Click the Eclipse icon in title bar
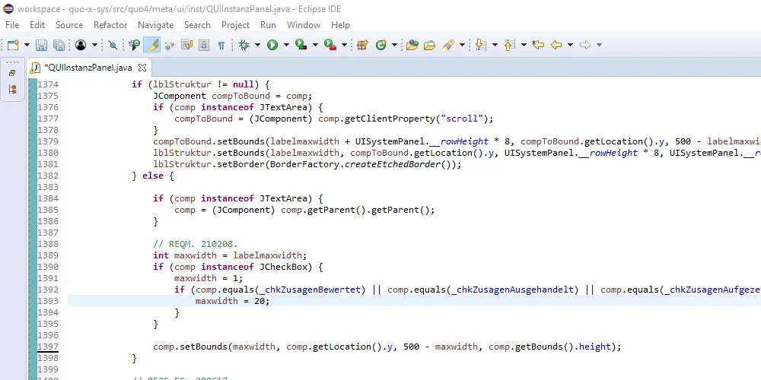The height and width of the screenshot is (380, 761). [x=8, y=8]
